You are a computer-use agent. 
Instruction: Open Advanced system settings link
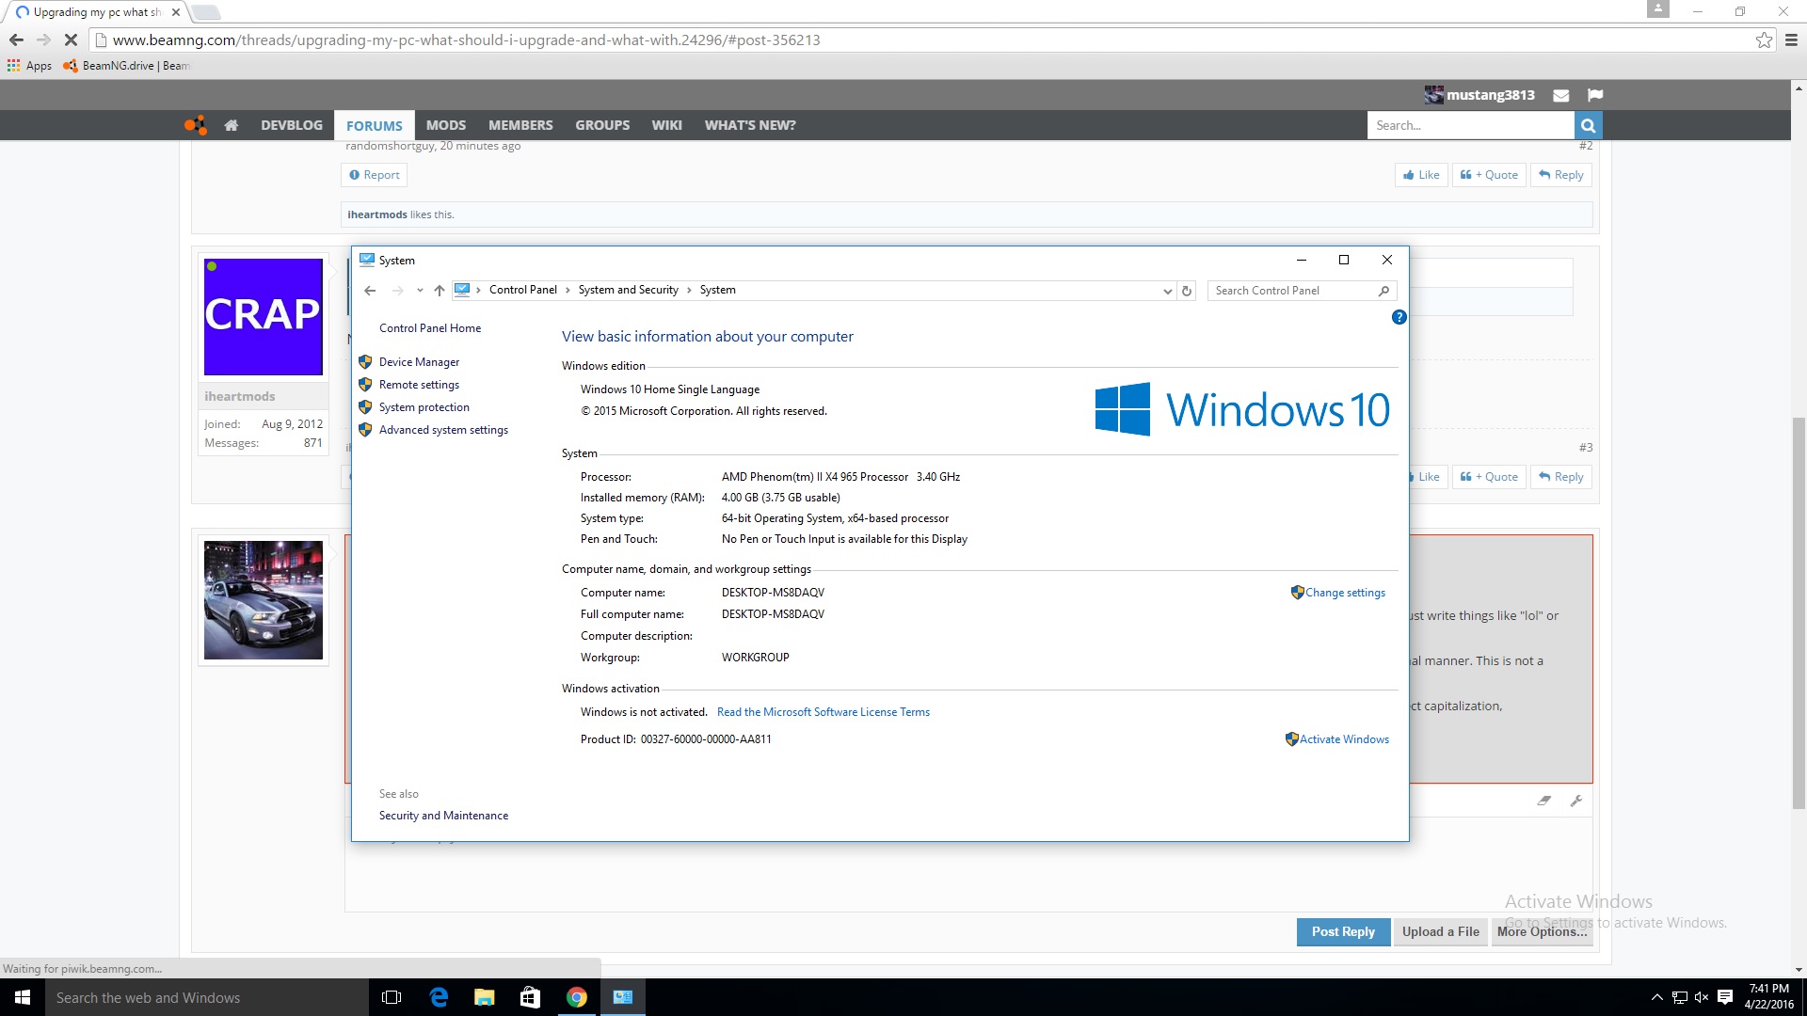point(443,430)
